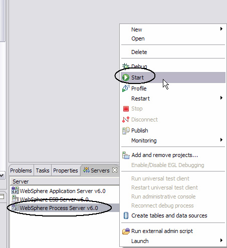227x248 pixels.
Task: Click the Publish icon in menu
Action: pyautogui.click(x=126, y=130)
